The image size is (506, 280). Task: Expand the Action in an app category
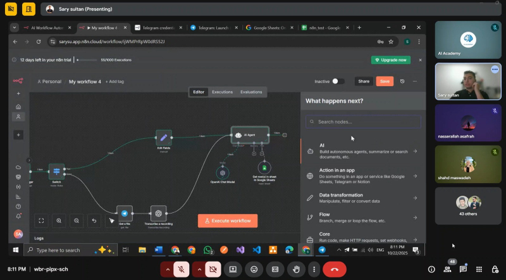pos(362,176)
